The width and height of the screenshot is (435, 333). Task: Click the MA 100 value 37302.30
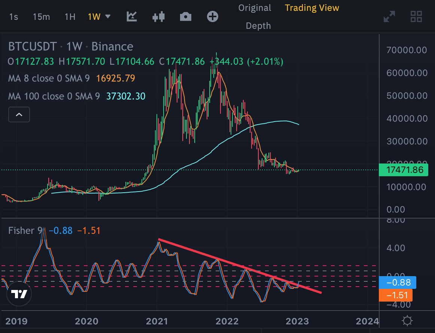point(126,96)
